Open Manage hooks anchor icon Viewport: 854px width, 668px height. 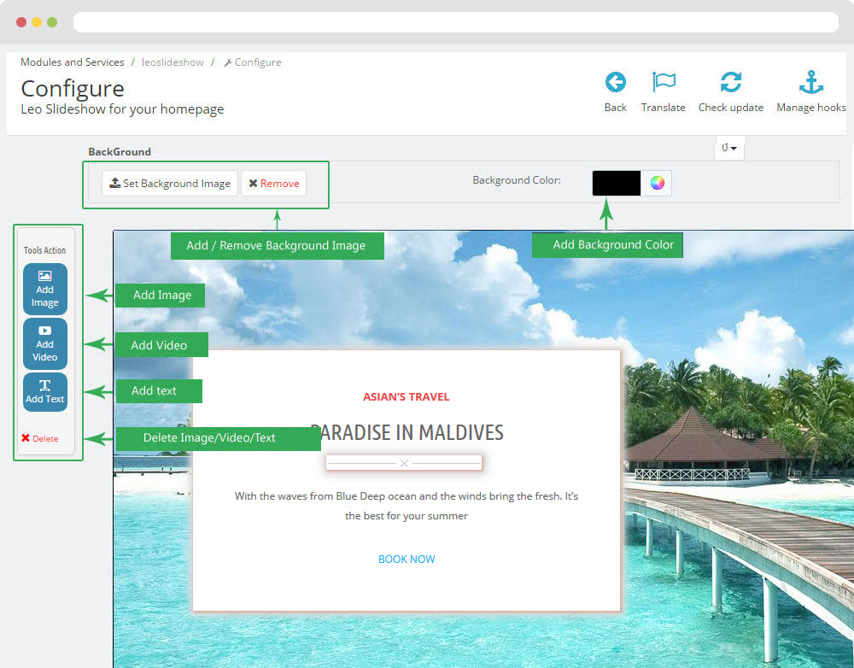point(811,83)
